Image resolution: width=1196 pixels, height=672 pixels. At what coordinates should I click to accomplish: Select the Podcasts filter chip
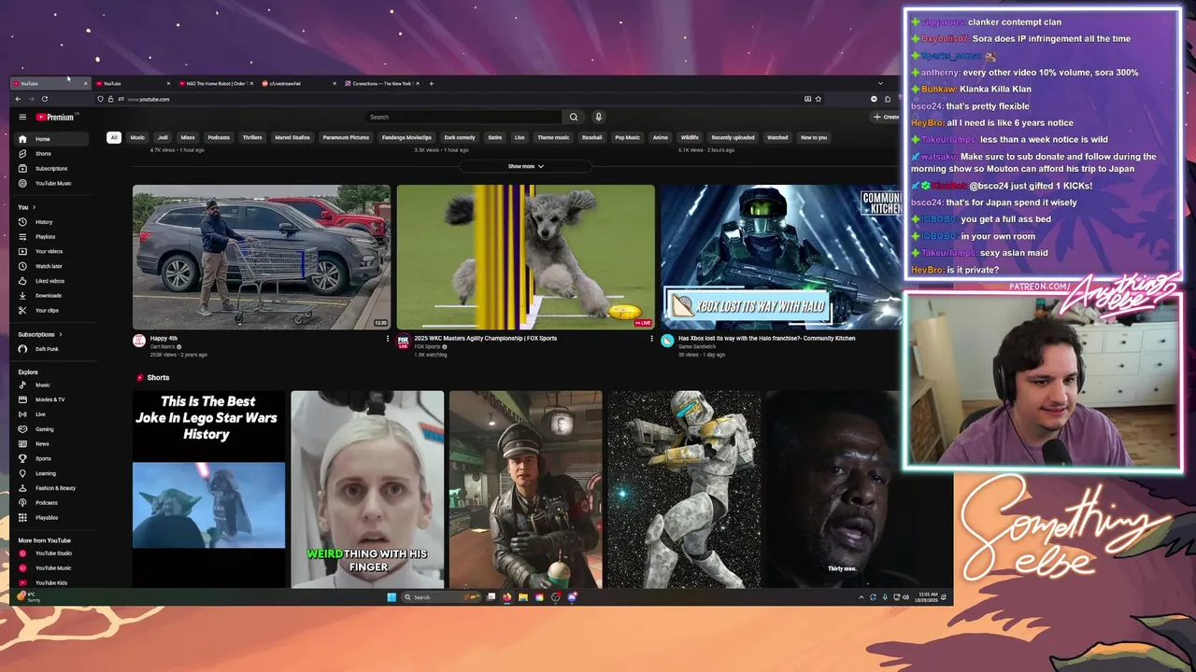coord(219,137)
